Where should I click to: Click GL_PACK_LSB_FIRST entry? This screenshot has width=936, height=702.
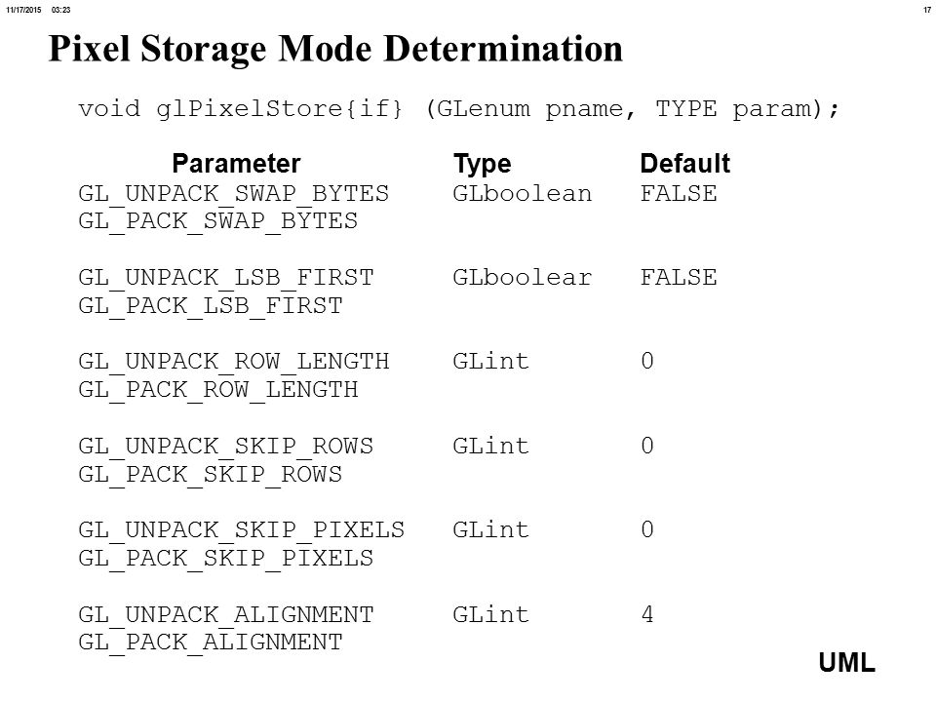coord(211,306)
